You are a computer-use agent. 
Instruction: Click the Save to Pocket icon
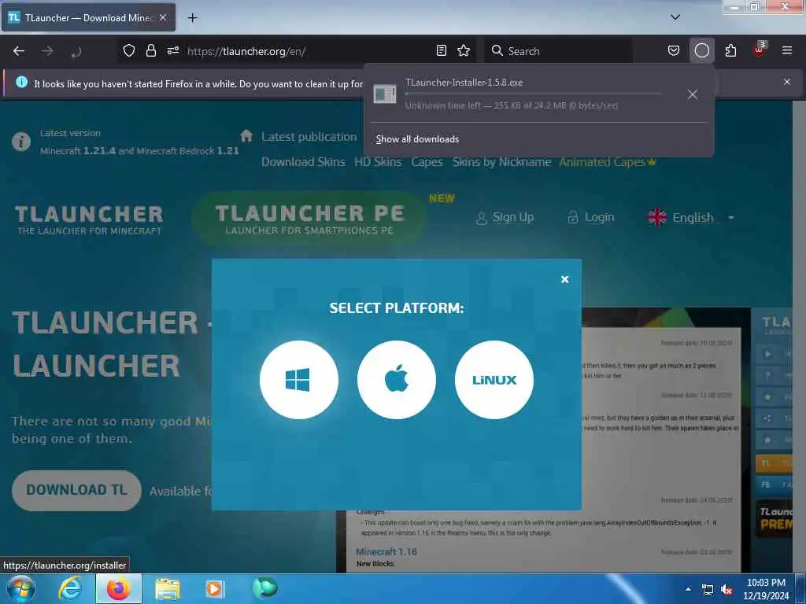point(674,50)
